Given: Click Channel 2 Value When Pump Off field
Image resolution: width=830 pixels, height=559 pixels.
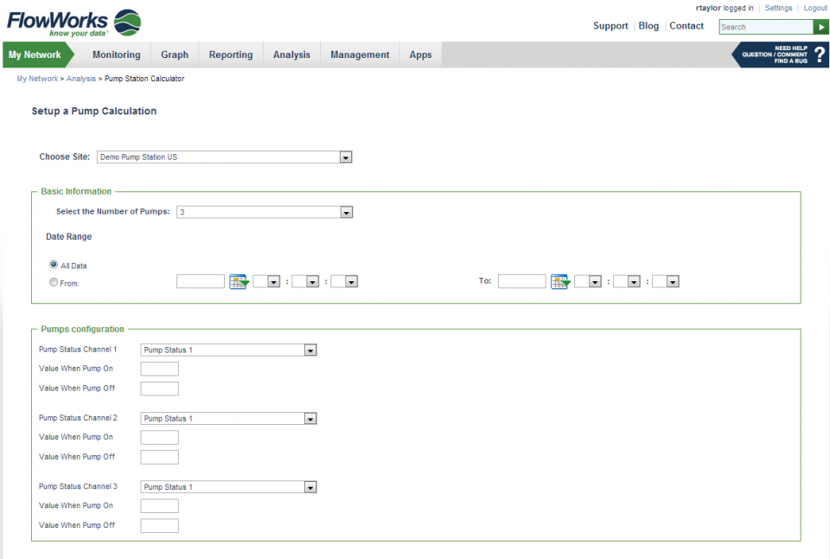Looking at the screenshot, I should 159,457.
